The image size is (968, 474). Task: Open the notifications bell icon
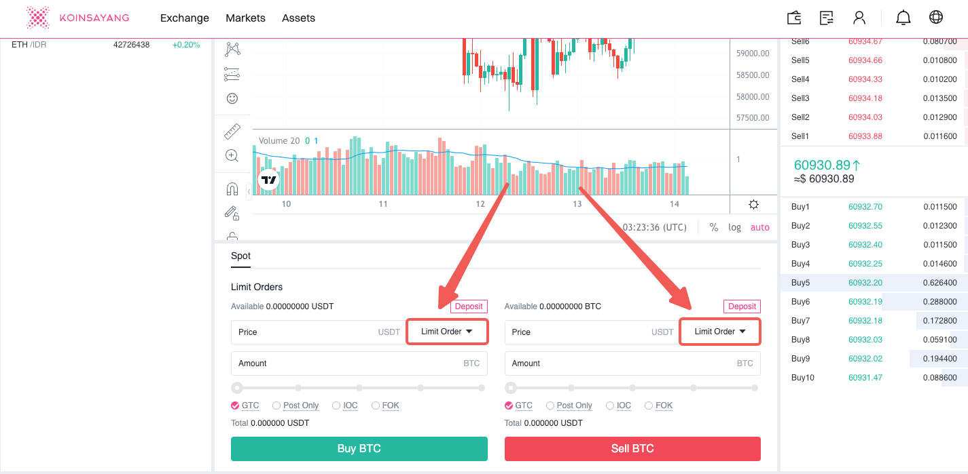[903, 18]
